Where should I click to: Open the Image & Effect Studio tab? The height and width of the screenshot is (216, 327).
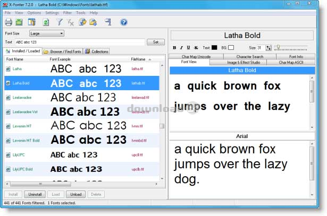[x=242, y=62]
